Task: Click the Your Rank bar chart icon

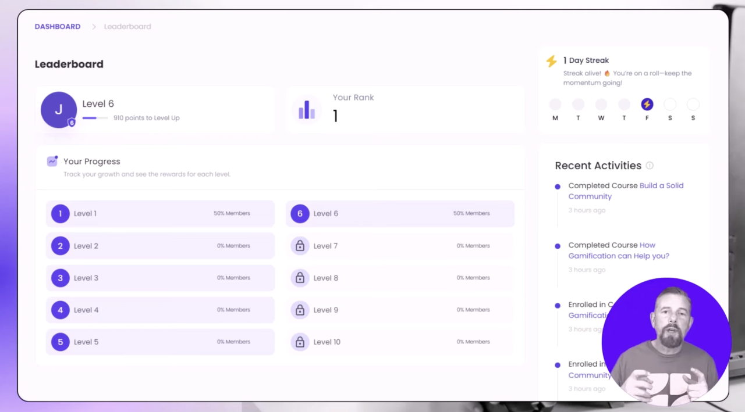Action: click(x=306, y=109)
